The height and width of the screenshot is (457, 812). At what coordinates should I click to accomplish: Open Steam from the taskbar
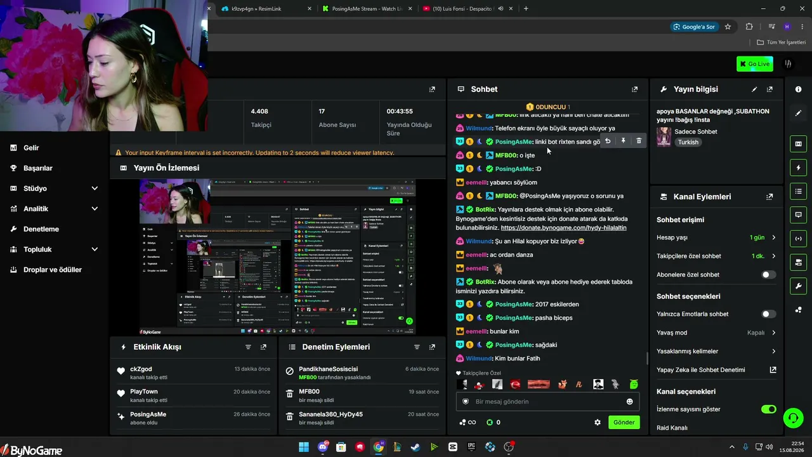[x=416, y=447]
